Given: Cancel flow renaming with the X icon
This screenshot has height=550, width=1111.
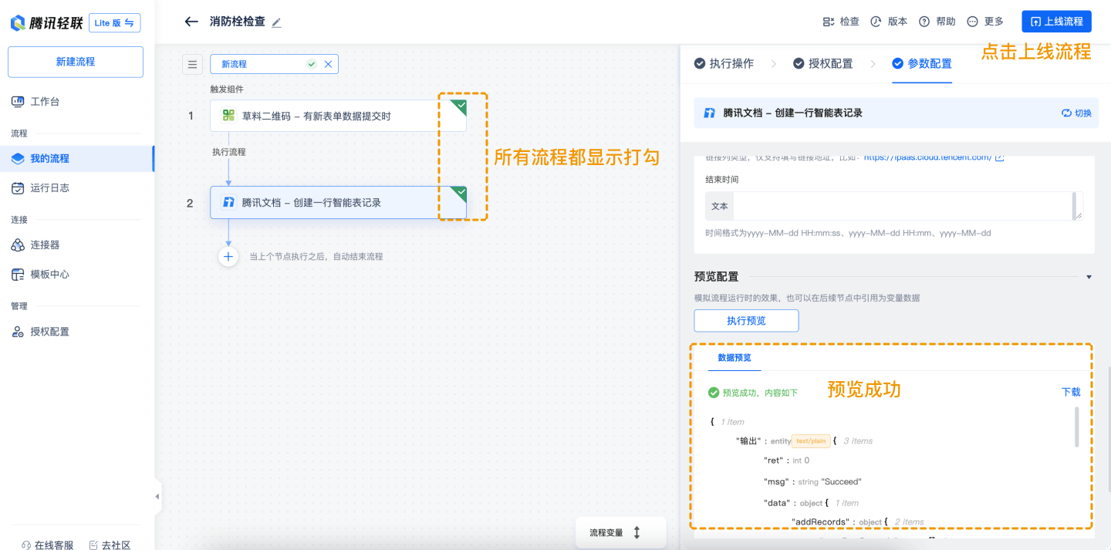Looking at the screenshot, I should pyautogui.click(x=328, y=64).
